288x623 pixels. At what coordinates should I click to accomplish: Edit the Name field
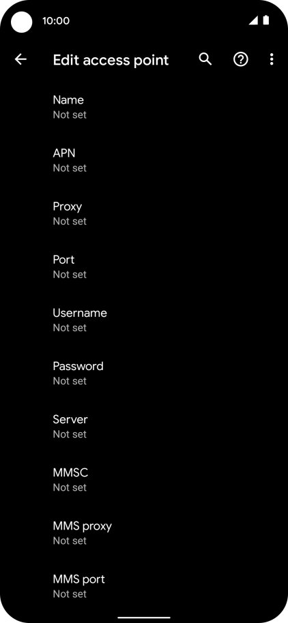(x=144, y=107)
